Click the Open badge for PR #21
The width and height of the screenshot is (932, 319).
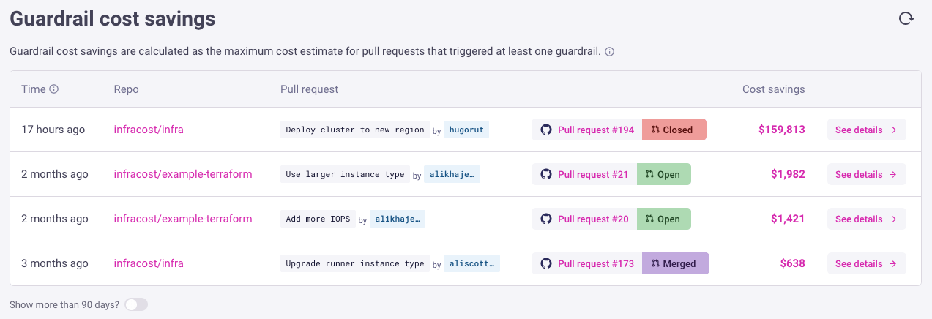(x=664, y=174)
